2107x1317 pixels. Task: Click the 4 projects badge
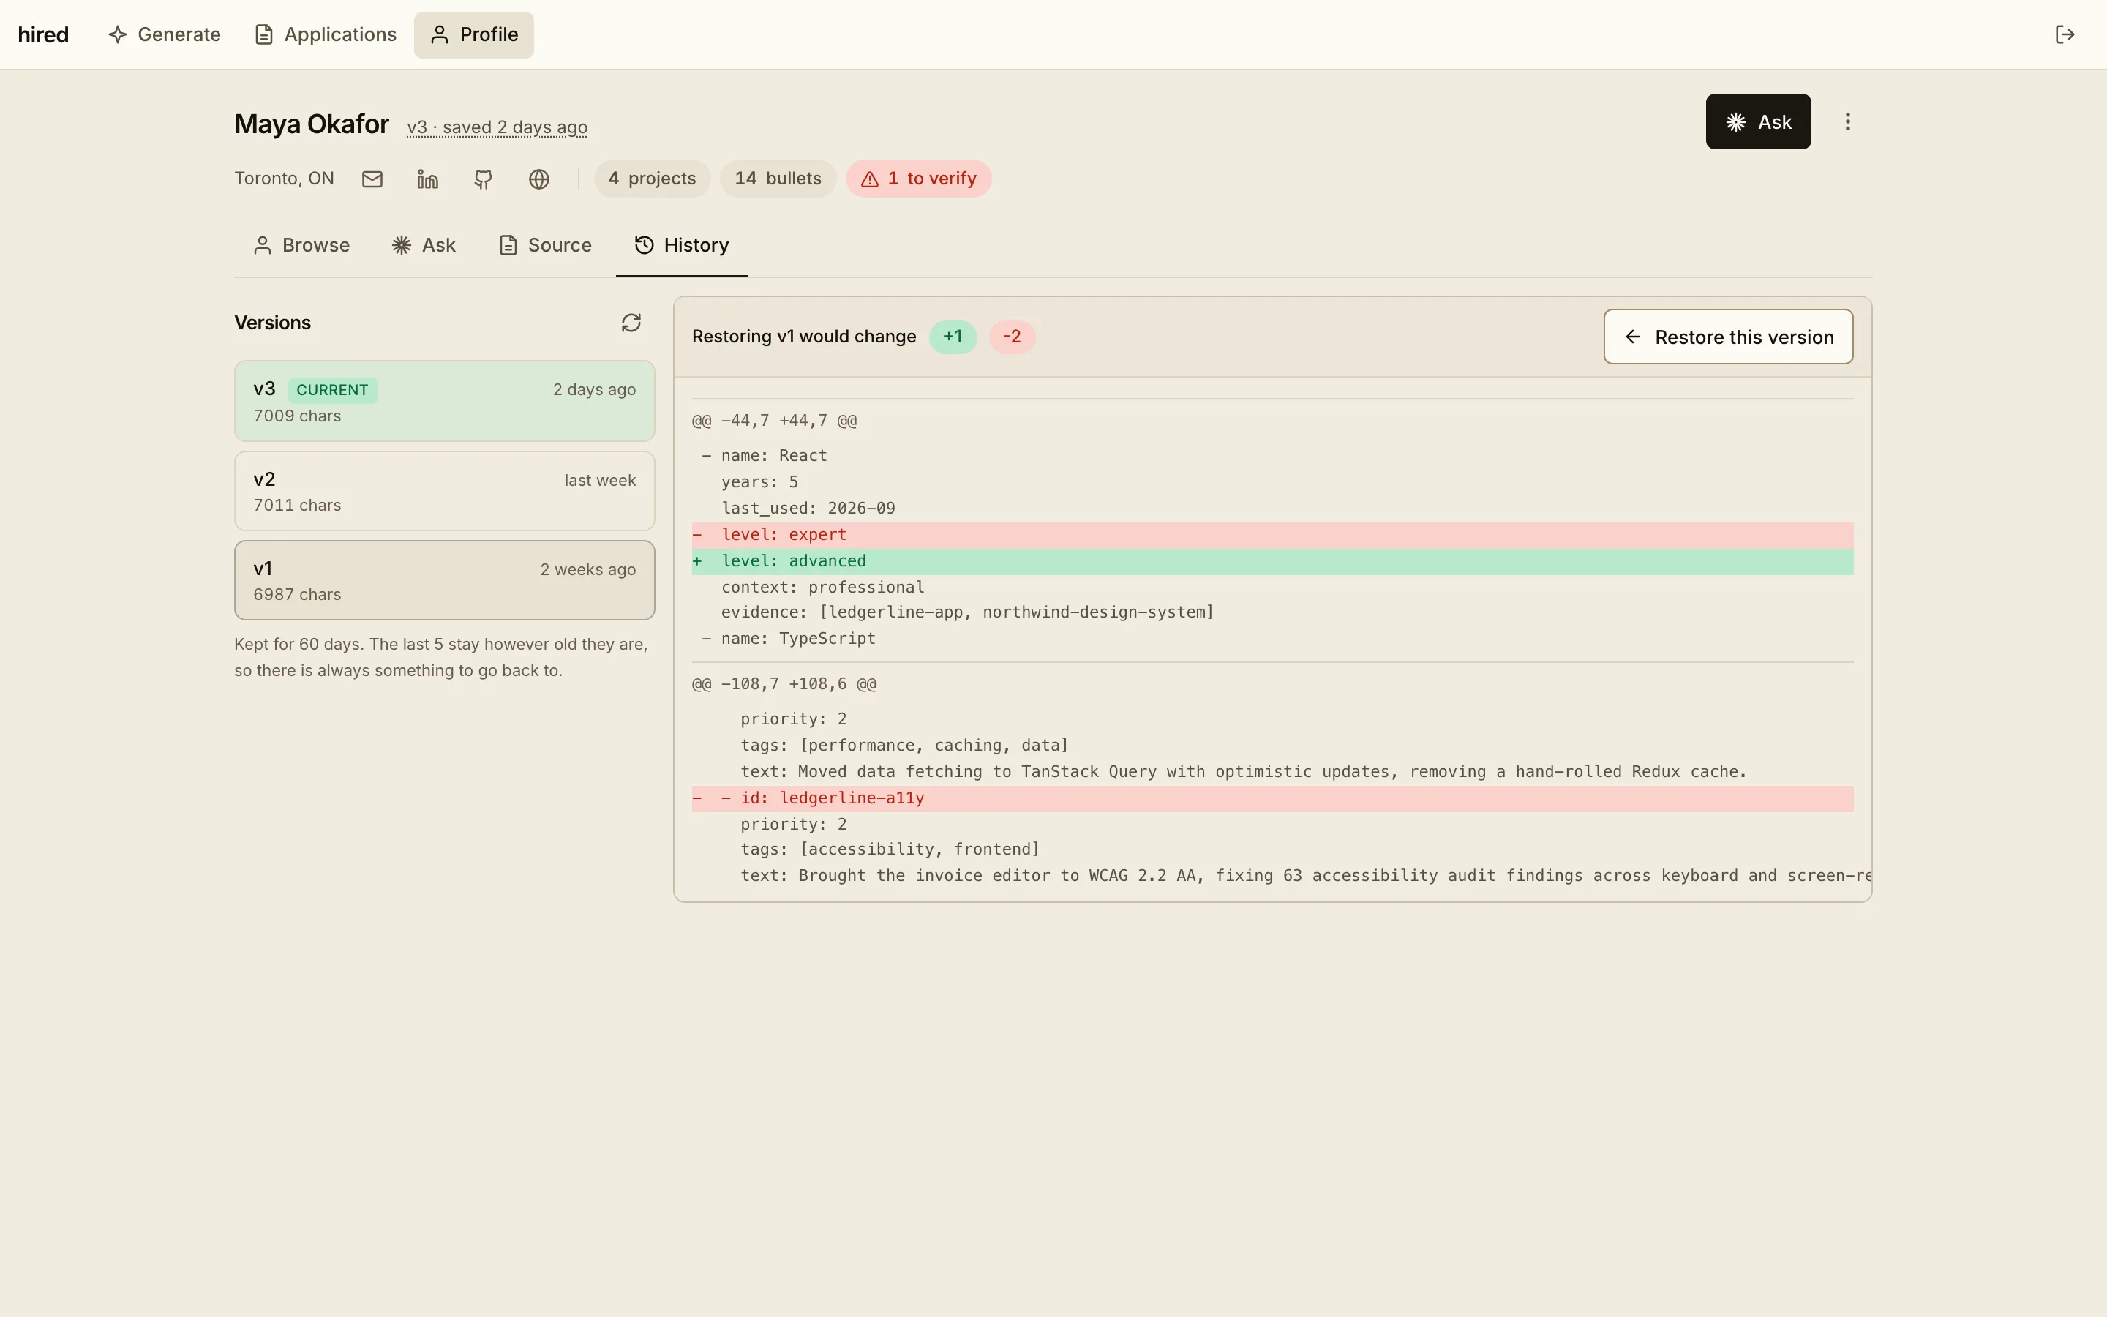tap(652, 179)
